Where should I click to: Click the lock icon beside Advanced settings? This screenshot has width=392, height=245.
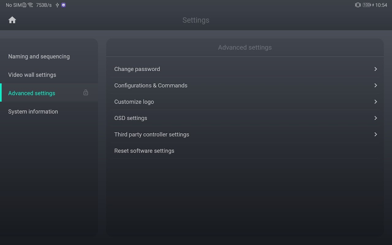(86, 92)
